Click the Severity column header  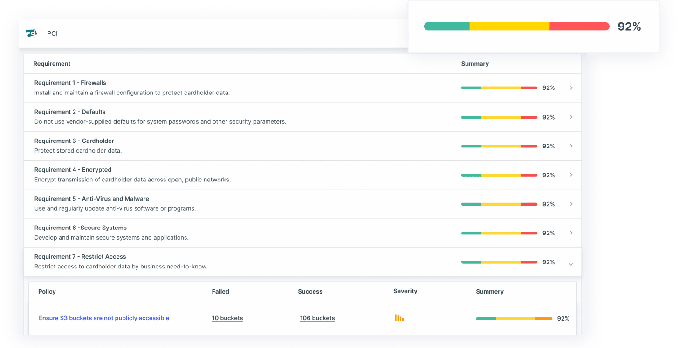(405, 291)
